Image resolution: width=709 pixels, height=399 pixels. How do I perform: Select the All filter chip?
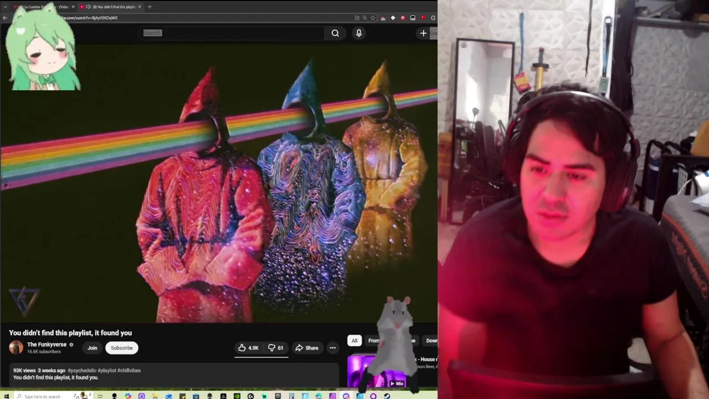click(x=354, y=341)
